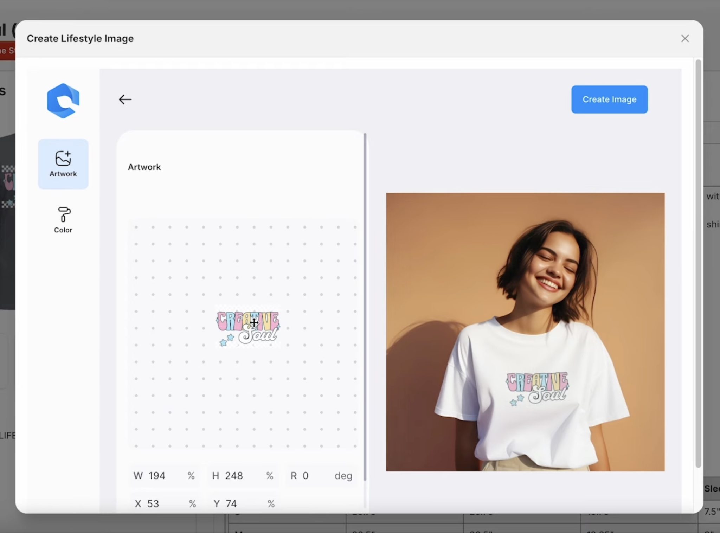Click the Color sidebar label

click(x=63, y=230)
